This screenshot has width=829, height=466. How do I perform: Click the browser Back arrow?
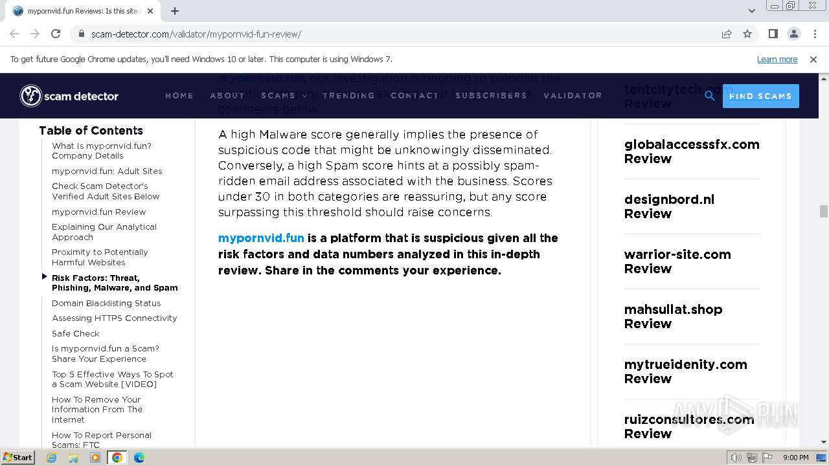pos(14,34)
